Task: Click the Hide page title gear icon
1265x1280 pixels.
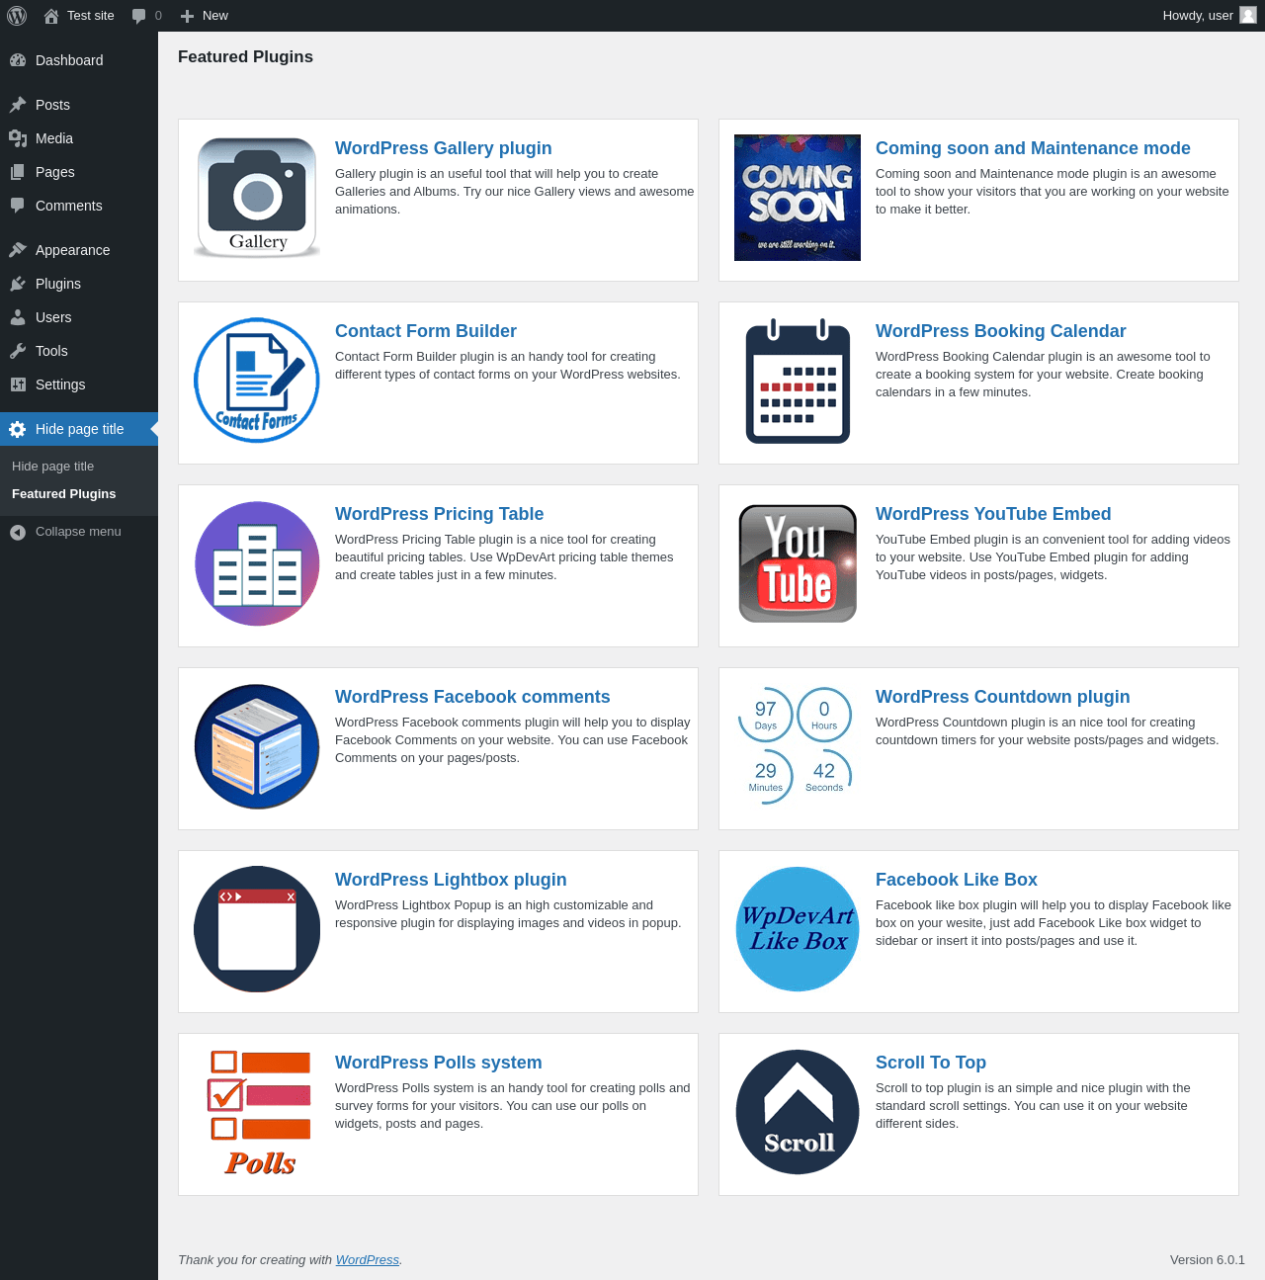Action: (x=18, y=429)
